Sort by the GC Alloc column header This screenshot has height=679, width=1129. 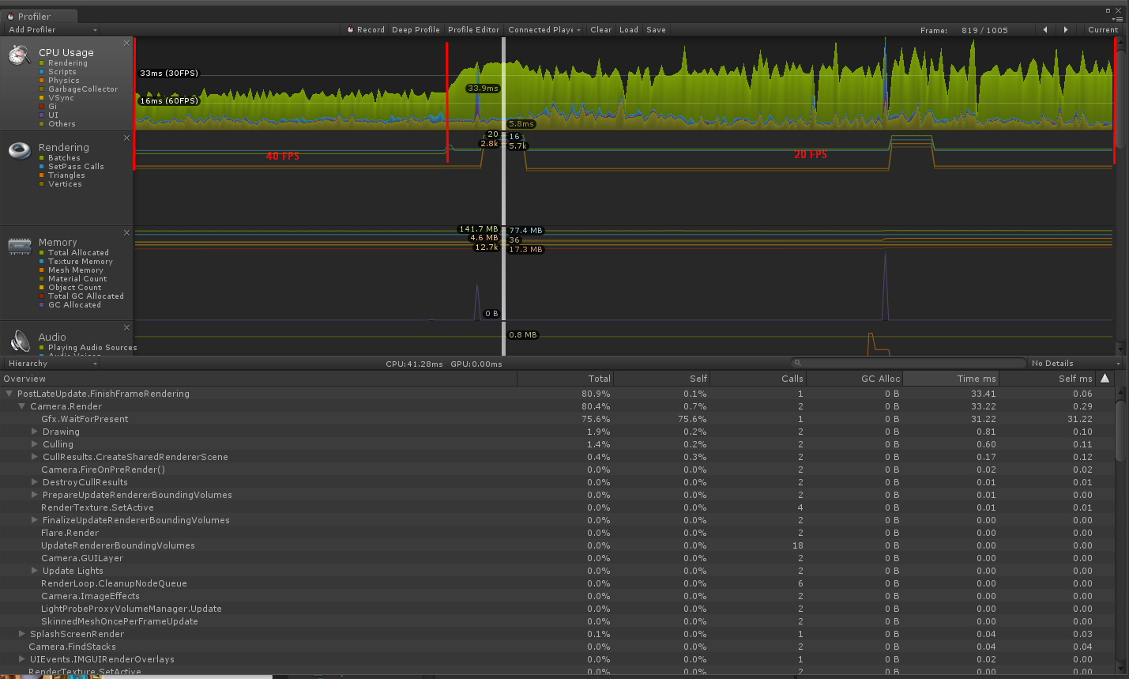(855, 379)
